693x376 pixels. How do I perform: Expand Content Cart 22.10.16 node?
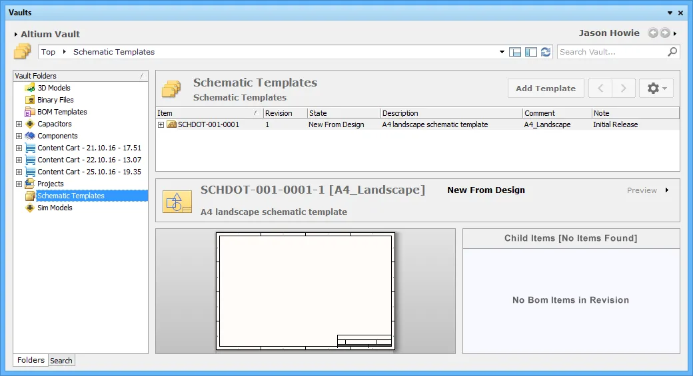19,160
